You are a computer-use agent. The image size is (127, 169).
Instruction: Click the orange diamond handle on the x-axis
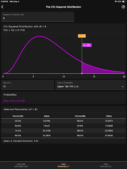(82, 73)
